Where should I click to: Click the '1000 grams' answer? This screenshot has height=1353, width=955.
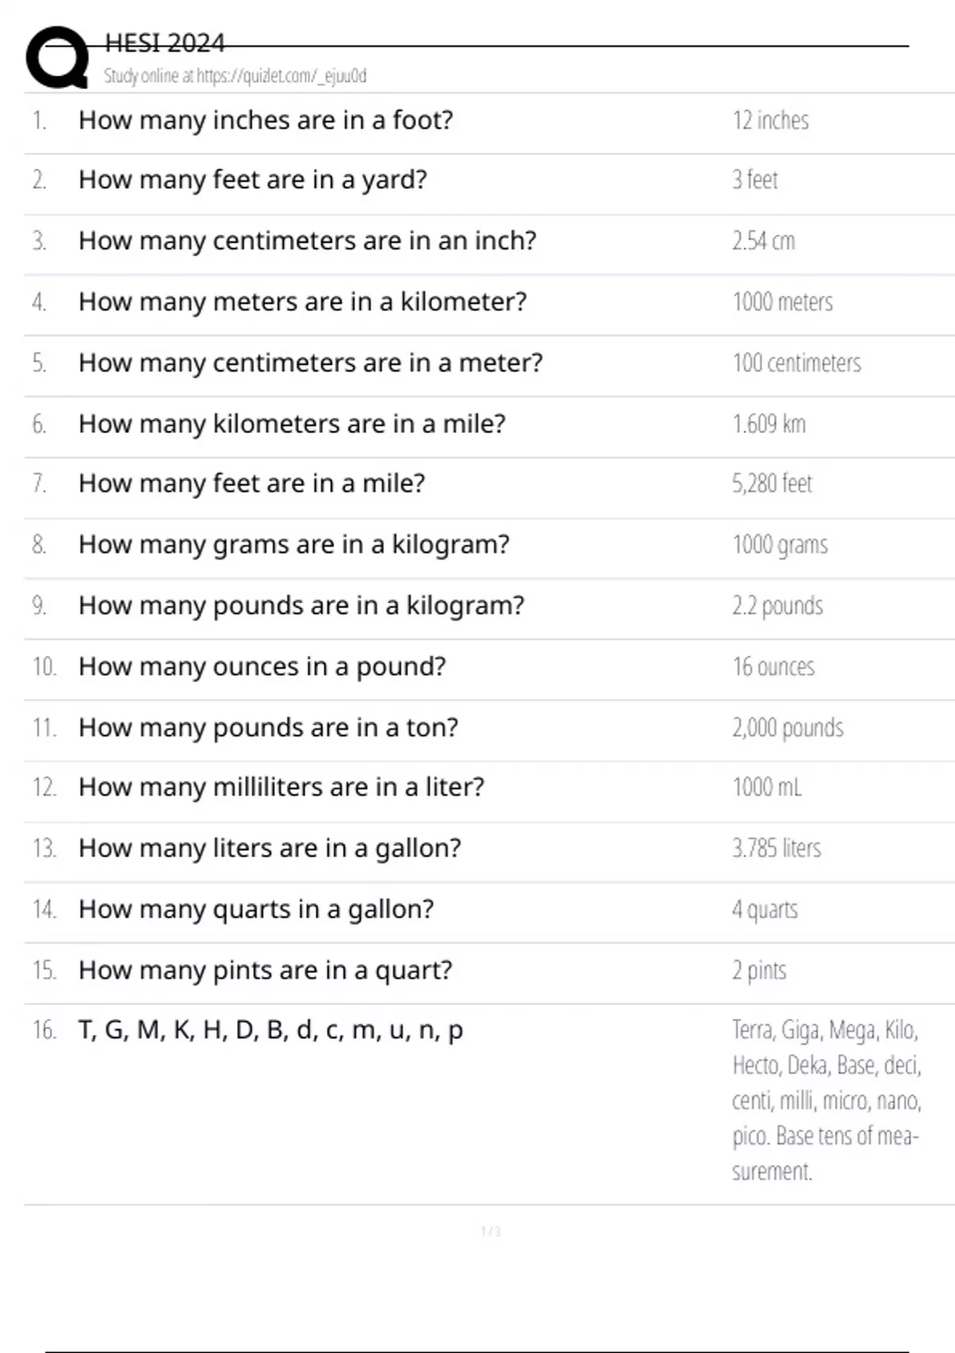780,544
